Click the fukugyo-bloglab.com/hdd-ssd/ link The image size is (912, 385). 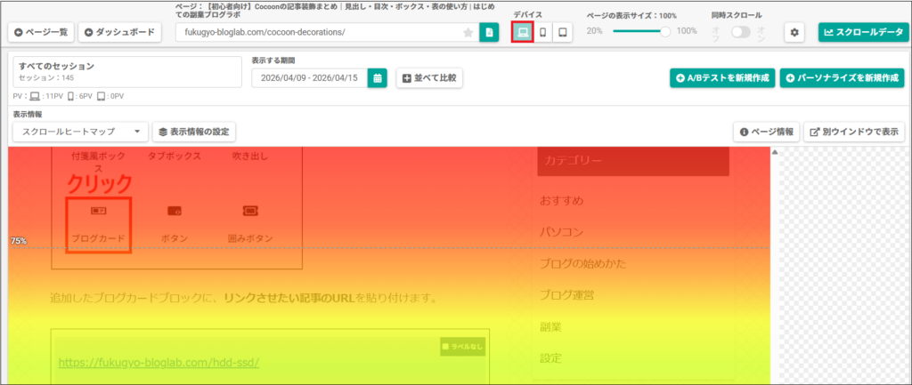tap(159, 363)
